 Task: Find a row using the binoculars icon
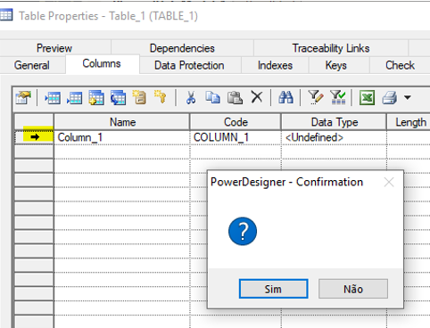click(285, 97)
